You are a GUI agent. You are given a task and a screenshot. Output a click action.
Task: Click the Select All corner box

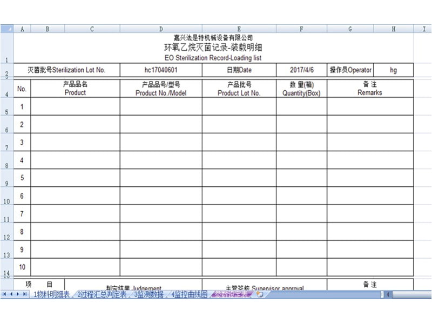pos(6,29)
